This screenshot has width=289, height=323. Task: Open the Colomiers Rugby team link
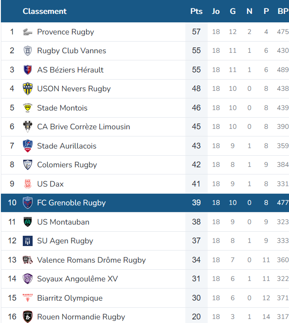click(67, 165)
